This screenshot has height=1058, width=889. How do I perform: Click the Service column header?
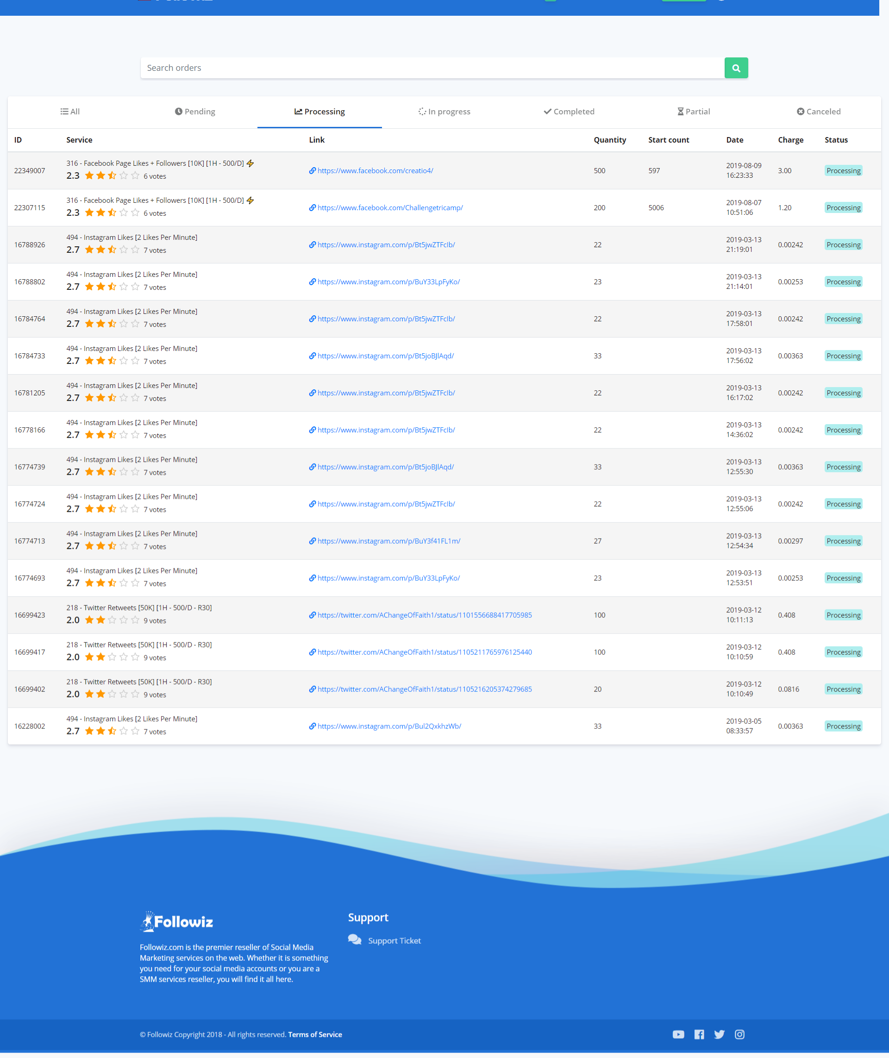79,140
